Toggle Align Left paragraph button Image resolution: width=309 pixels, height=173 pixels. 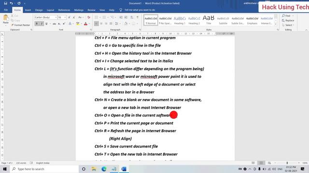[x=97, y=24]
